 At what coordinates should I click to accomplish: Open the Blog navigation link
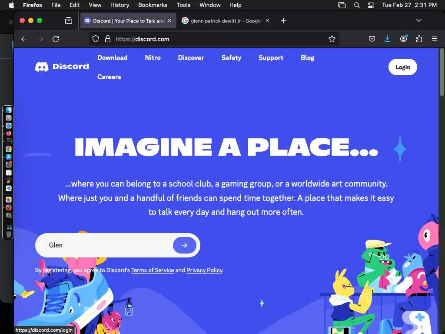click(x=307, y=58)
